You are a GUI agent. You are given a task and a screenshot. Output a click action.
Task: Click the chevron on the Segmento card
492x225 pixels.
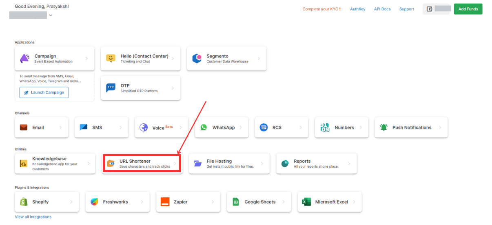[259, 59]
